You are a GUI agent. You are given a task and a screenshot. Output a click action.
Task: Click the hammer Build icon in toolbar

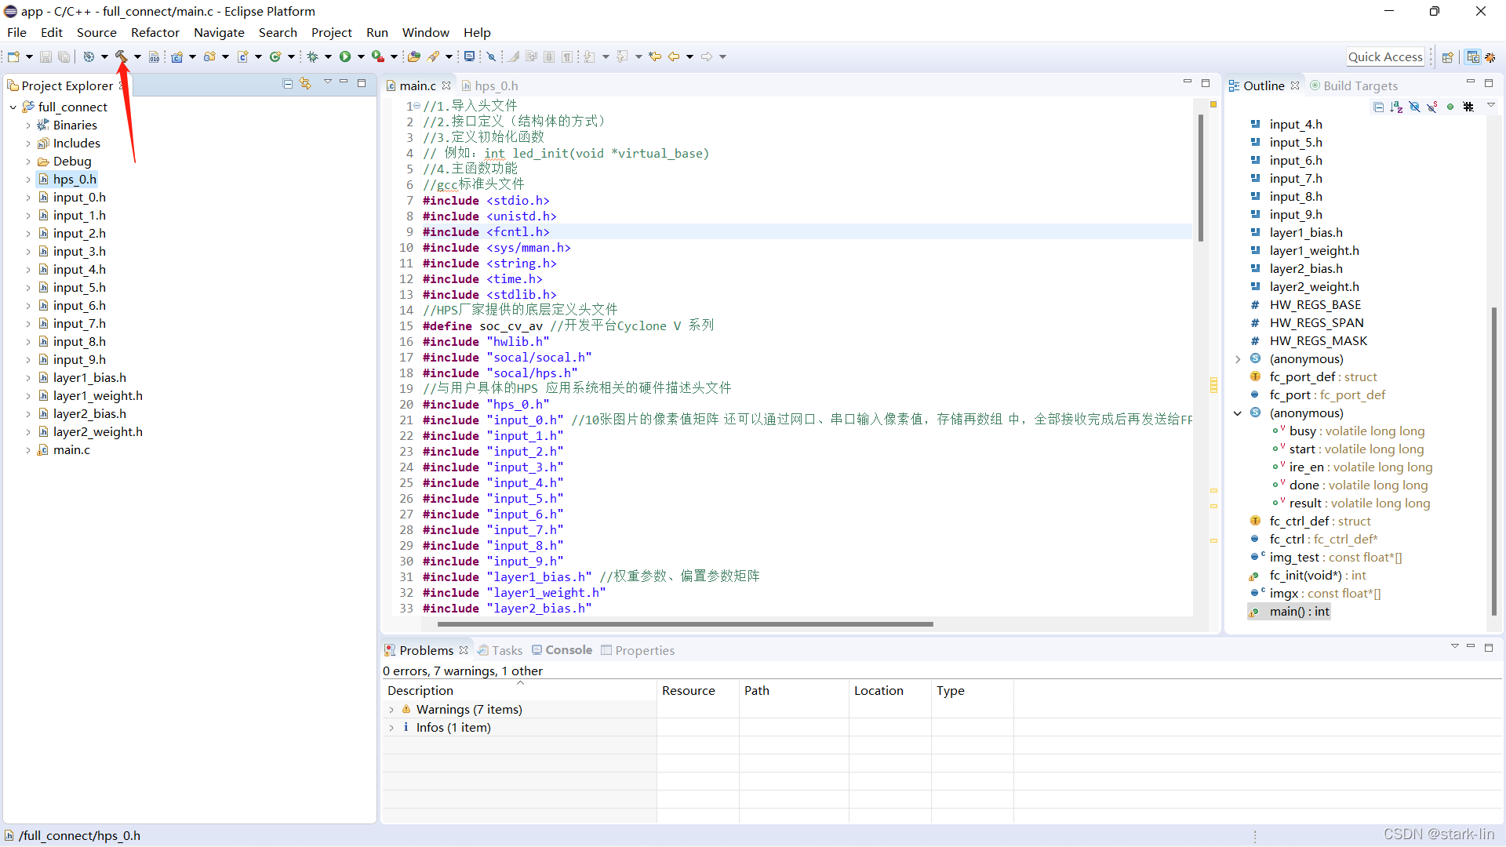pyautogui.click(x=122, y=56)
